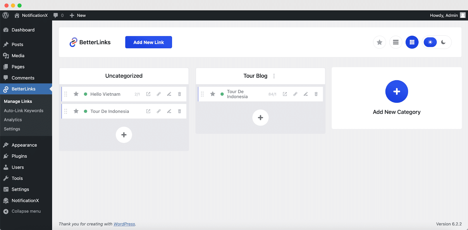Screen dimensions: 468x230
Task: Open WordPress Settings in sidebar
Action: (x=26, y=189)
